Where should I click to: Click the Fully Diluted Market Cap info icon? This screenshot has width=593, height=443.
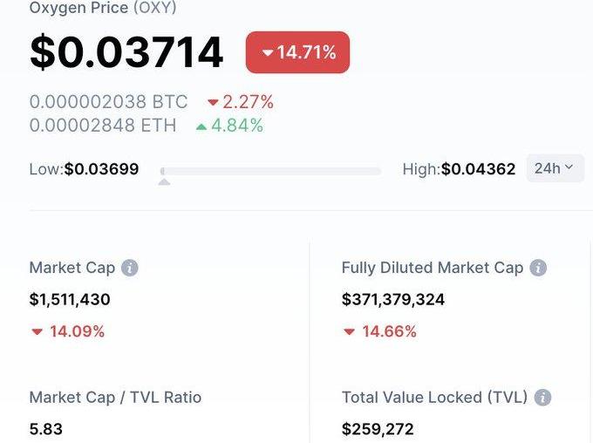click(x=538, y=268)
